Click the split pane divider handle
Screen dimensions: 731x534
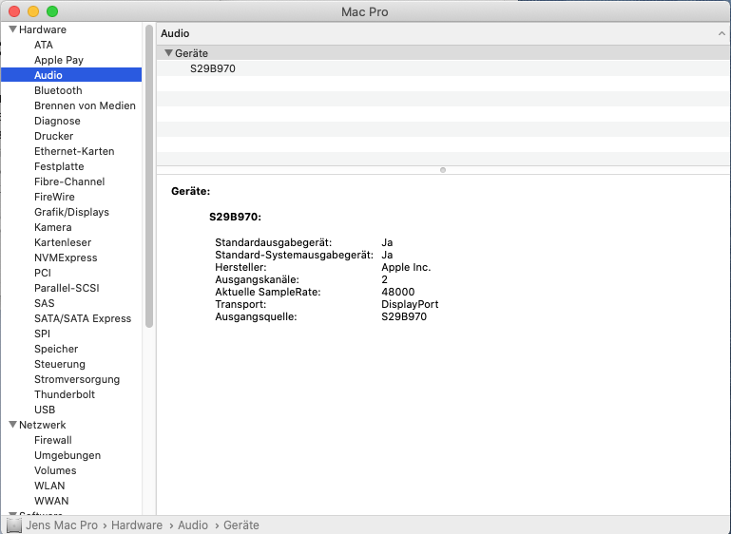[443, 170]
